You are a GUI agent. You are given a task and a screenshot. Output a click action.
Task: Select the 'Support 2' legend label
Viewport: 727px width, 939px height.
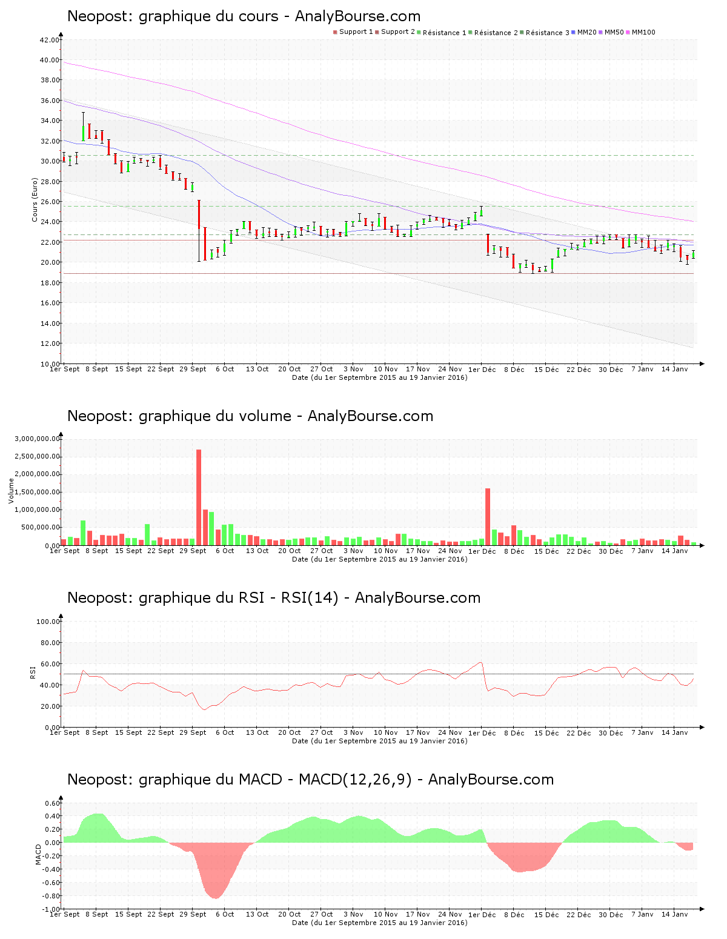398,32
